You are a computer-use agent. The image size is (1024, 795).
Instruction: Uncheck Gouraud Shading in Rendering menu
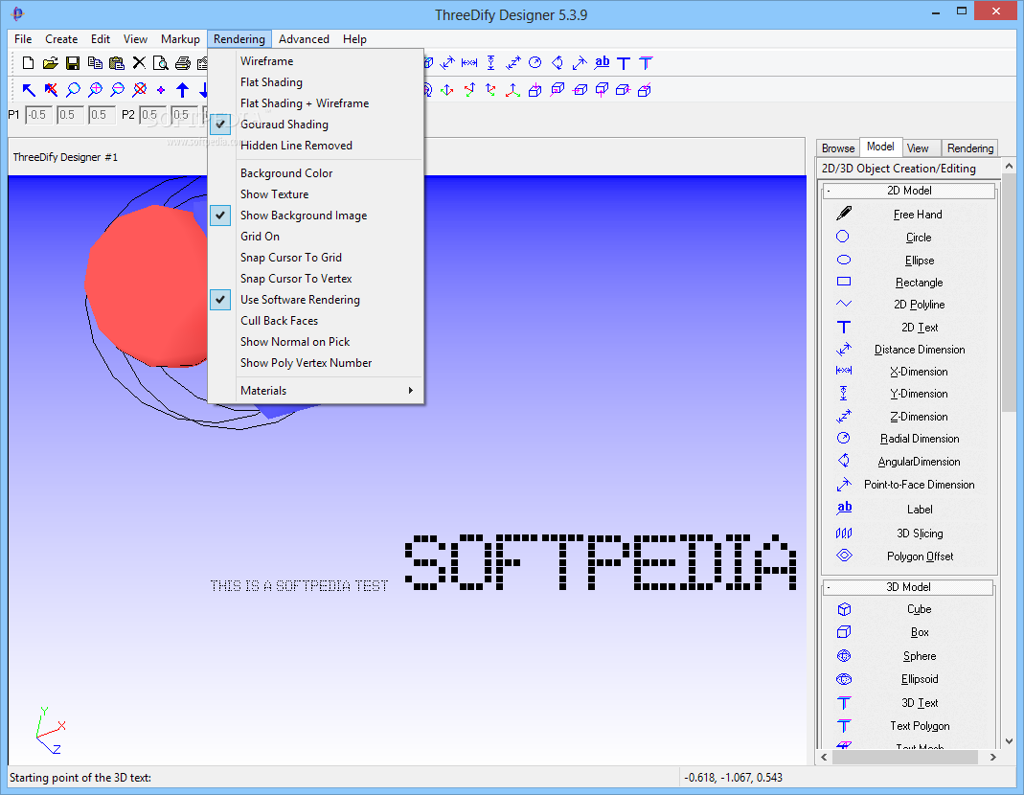point(316,125)
